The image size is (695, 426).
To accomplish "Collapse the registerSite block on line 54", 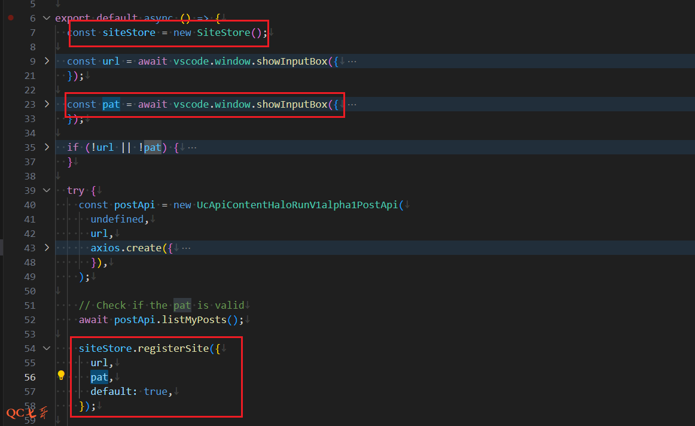I will pos(47,348).
